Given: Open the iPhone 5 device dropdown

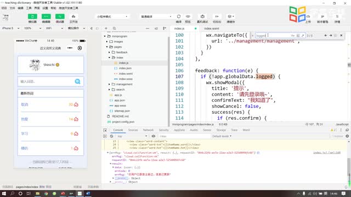Looking at the screenshot, I should click(x=11, y=28).
